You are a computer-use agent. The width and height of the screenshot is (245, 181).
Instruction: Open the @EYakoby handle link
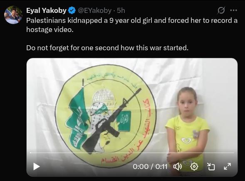click(95, 10)
